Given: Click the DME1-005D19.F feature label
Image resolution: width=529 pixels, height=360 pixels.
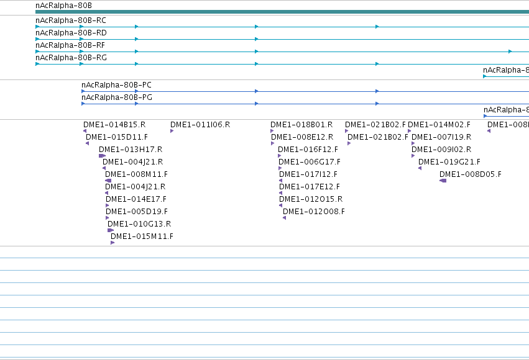Looking at the screenshot, I should tap(137, 212).
